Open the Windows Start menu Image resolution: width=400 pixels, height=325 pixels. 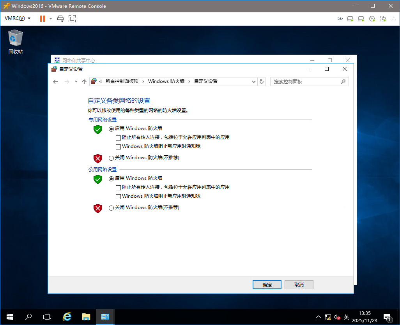10,317
